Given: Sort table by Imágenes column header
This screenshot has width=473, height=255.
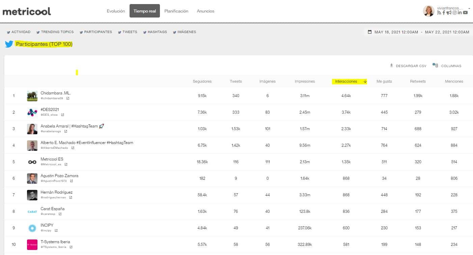Looking at the screenshot, I should [268, 81].
